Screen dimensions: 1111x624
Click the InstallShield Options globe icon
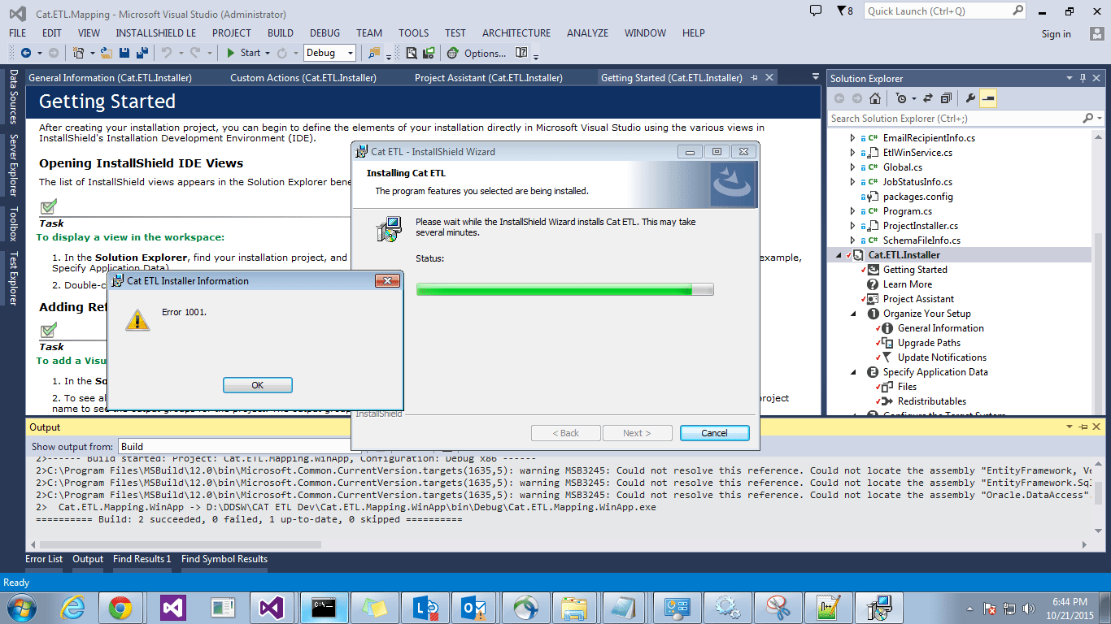coord(453,53)
